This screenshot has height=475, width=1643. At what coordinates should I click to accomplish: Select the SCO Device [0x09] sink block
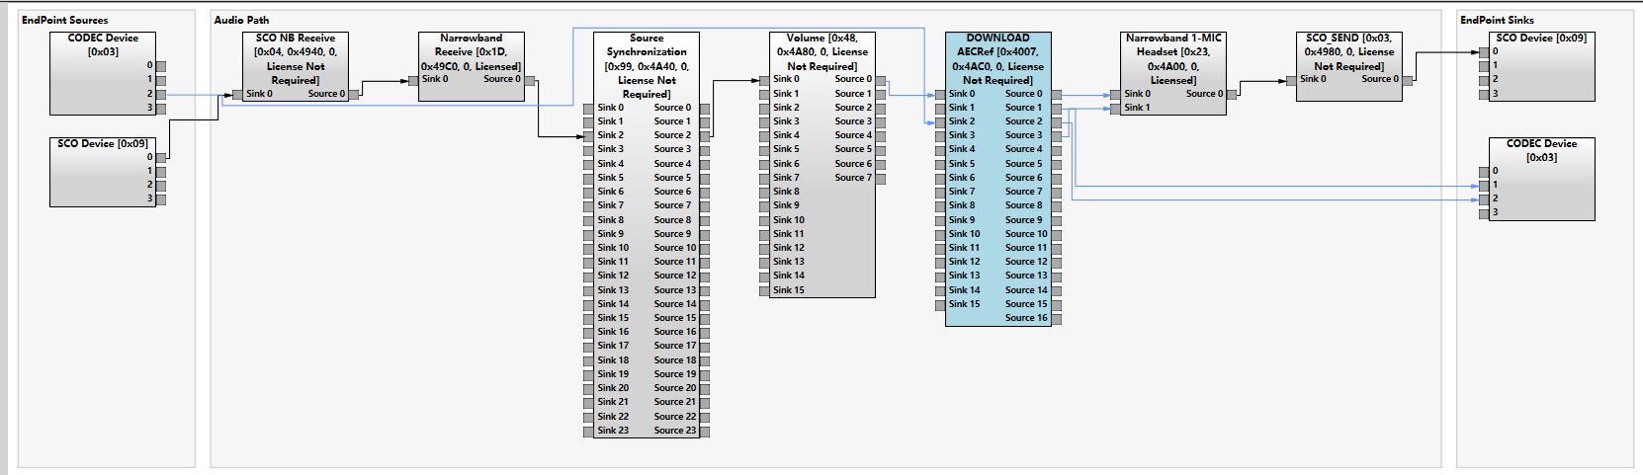tap(1541, 66)
